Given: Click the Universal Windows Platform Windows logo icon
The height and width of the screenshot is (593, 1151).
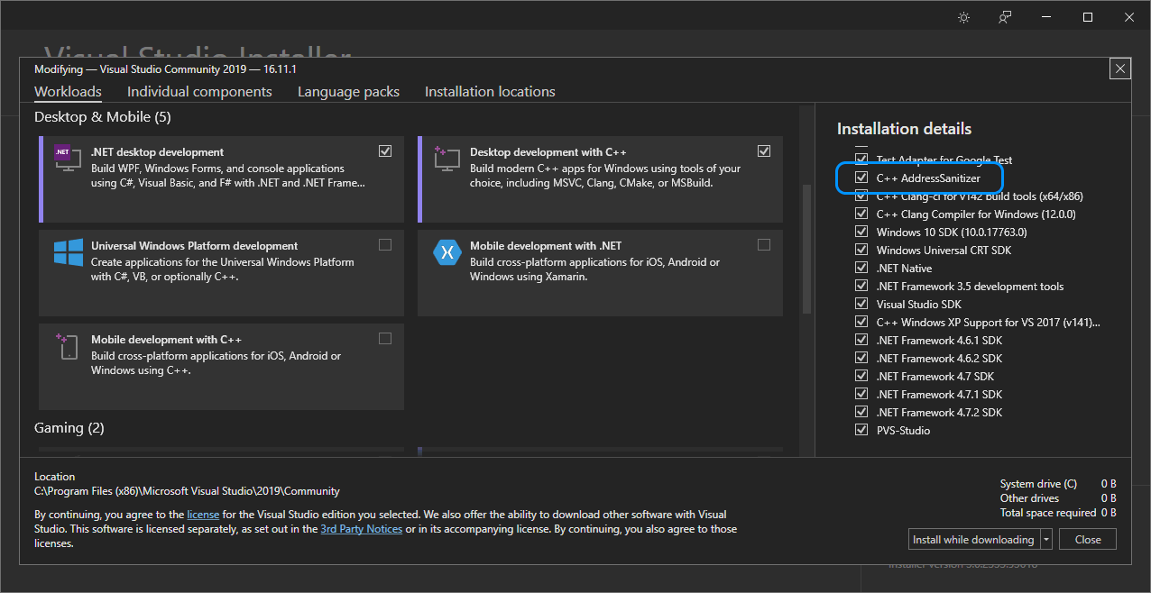Looking at the screenshot, I should [69, 252].
